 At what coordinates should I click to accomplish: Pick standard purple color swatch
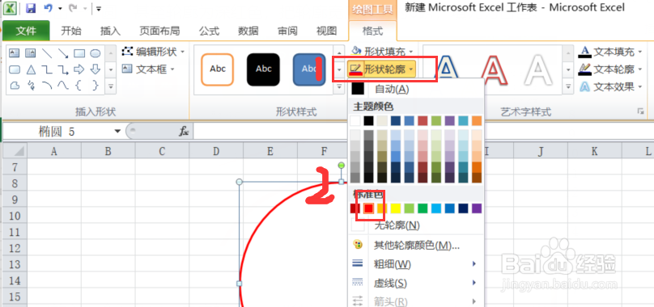(477, 208)
